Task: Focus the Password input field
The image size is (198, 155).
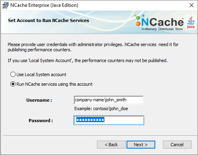Action: pyautogui.click(x=109, y=120)
